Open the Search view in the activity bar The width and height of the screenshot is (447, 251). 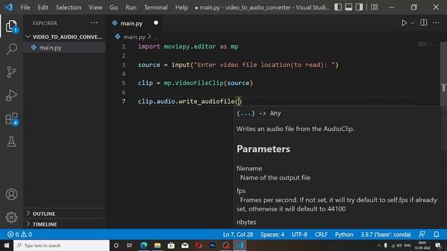click(x=11, y=49)
